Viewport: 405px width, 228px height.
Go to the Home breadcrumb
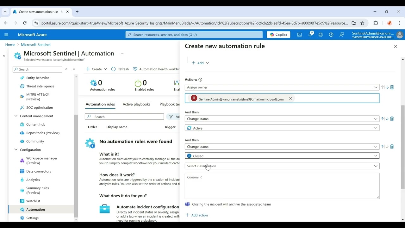10,45
